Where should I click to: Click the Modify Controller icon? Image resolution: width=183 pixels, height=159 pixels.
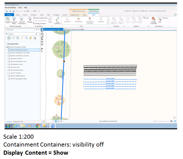(x=153, y=19)
